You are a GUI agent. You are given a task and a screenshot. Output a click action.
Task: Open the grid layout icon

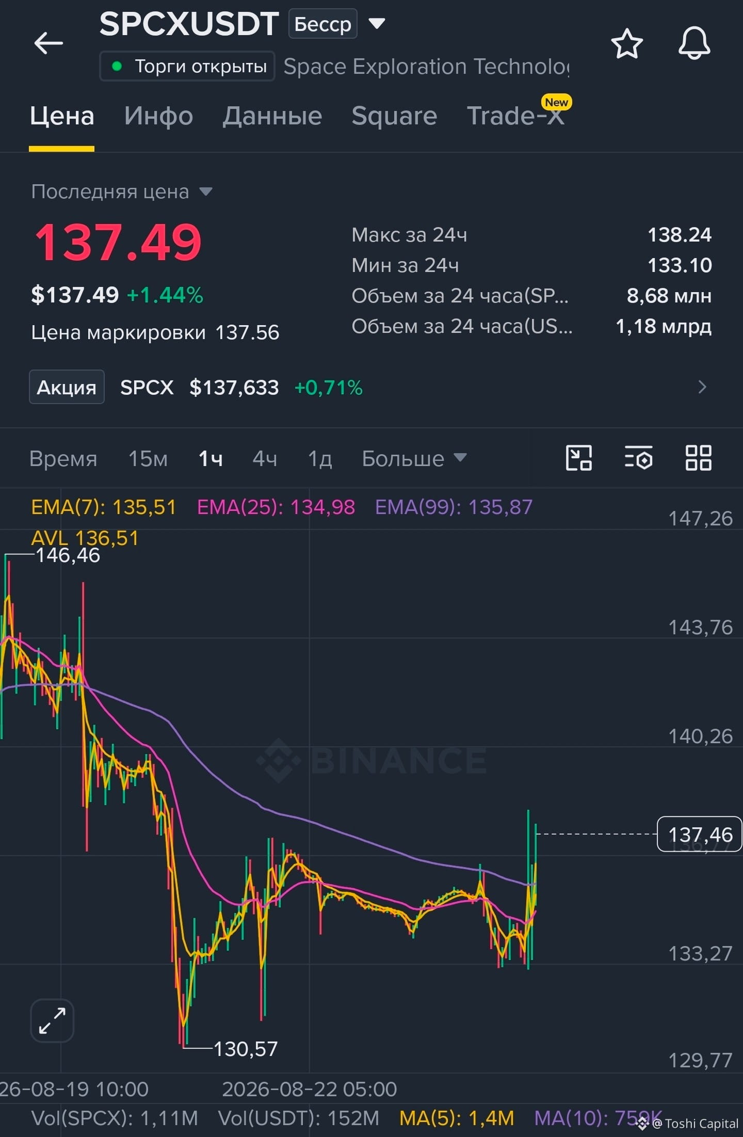click(x=698, y=458)
